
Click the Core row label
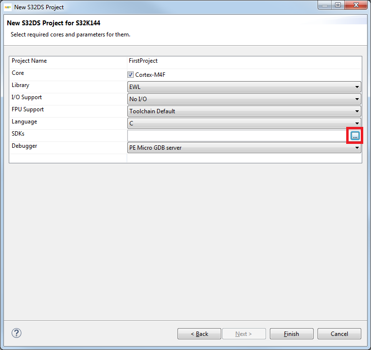coord(18,73)
